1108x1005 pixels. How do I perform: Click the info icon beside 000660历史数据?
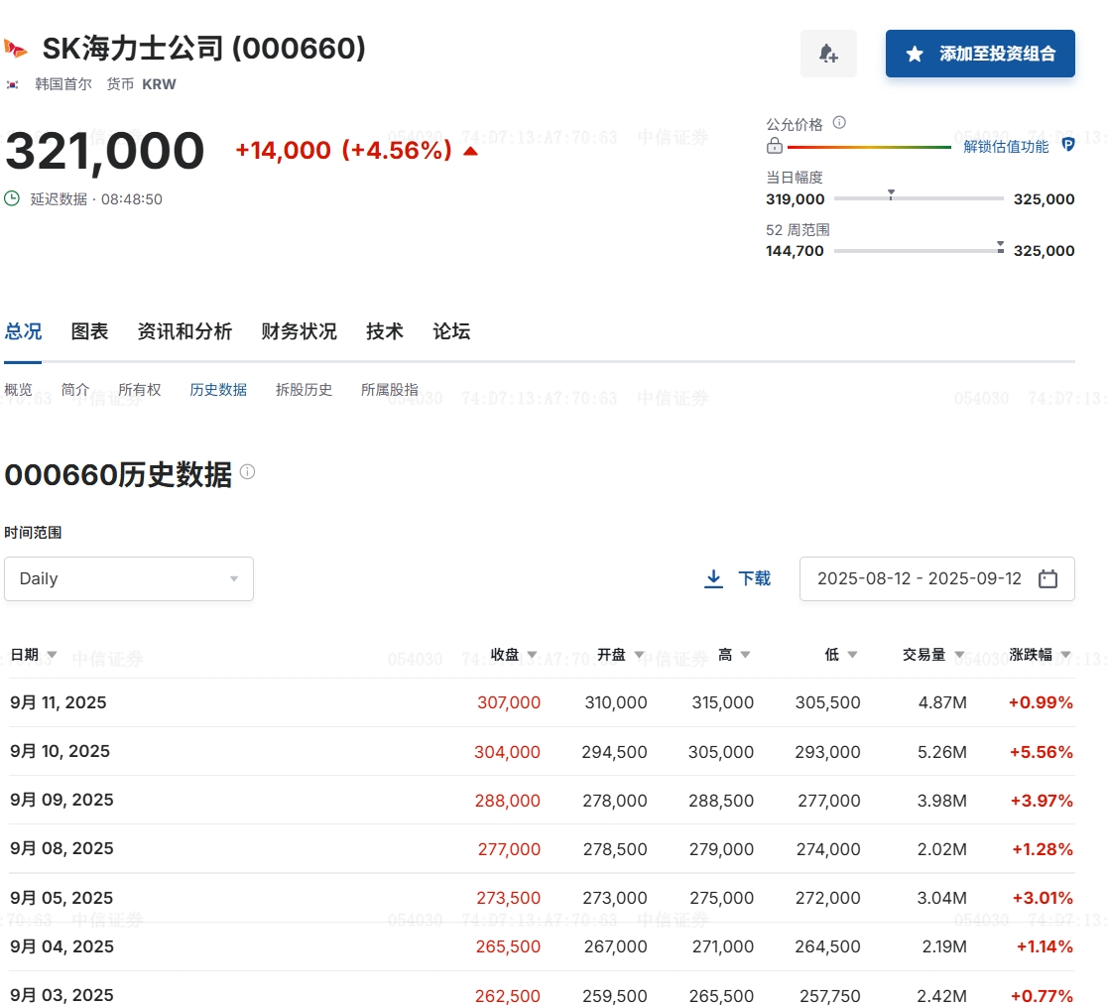[247, 471]
